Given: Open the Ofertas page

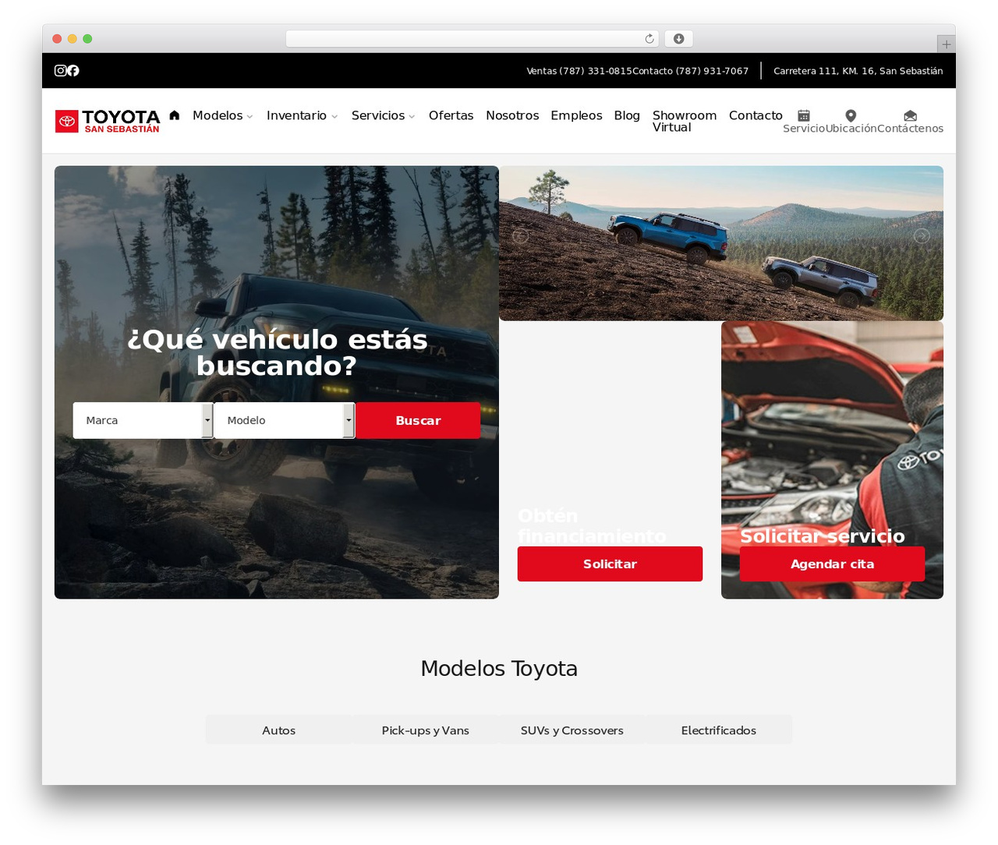Looking at the screenshot, I should pyautogui.click(x=451, y=115).
